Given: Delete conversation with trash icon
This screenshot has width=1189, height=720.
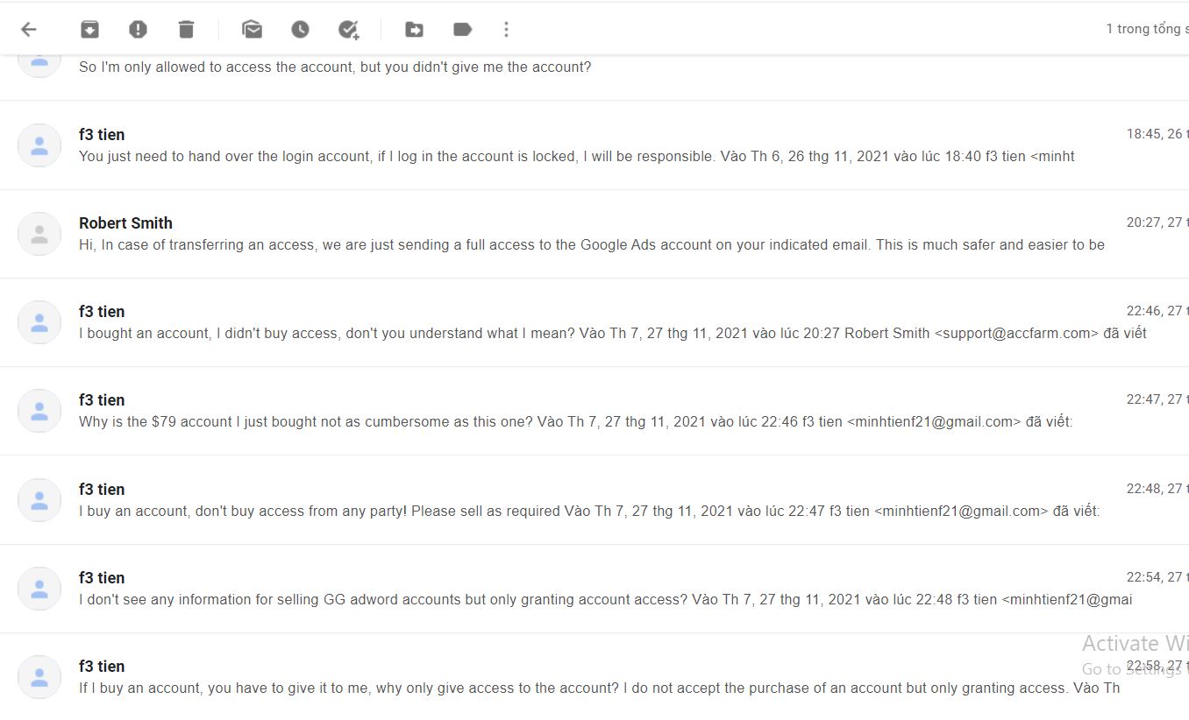Looking at the screenshot, I should pos(186,30).
